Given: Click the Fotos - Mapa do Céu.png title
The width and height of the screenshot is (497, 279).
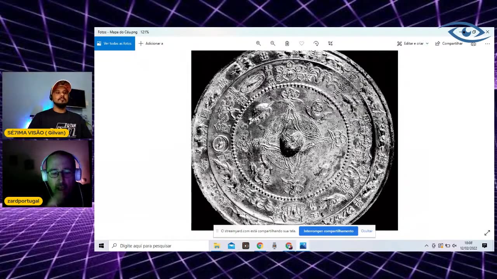Looking at the screenshot, I should [118, 32].
